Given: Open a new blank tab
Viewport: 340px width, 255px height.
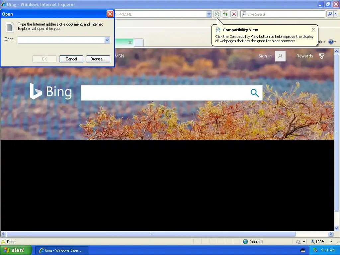Looking at the screenshot, I should click(x=139, y=42).
